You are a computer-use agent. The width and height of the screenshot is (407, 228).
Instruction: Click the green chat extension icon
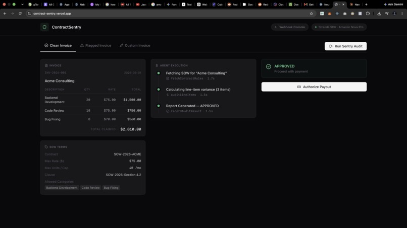click(x=322, y=14)
